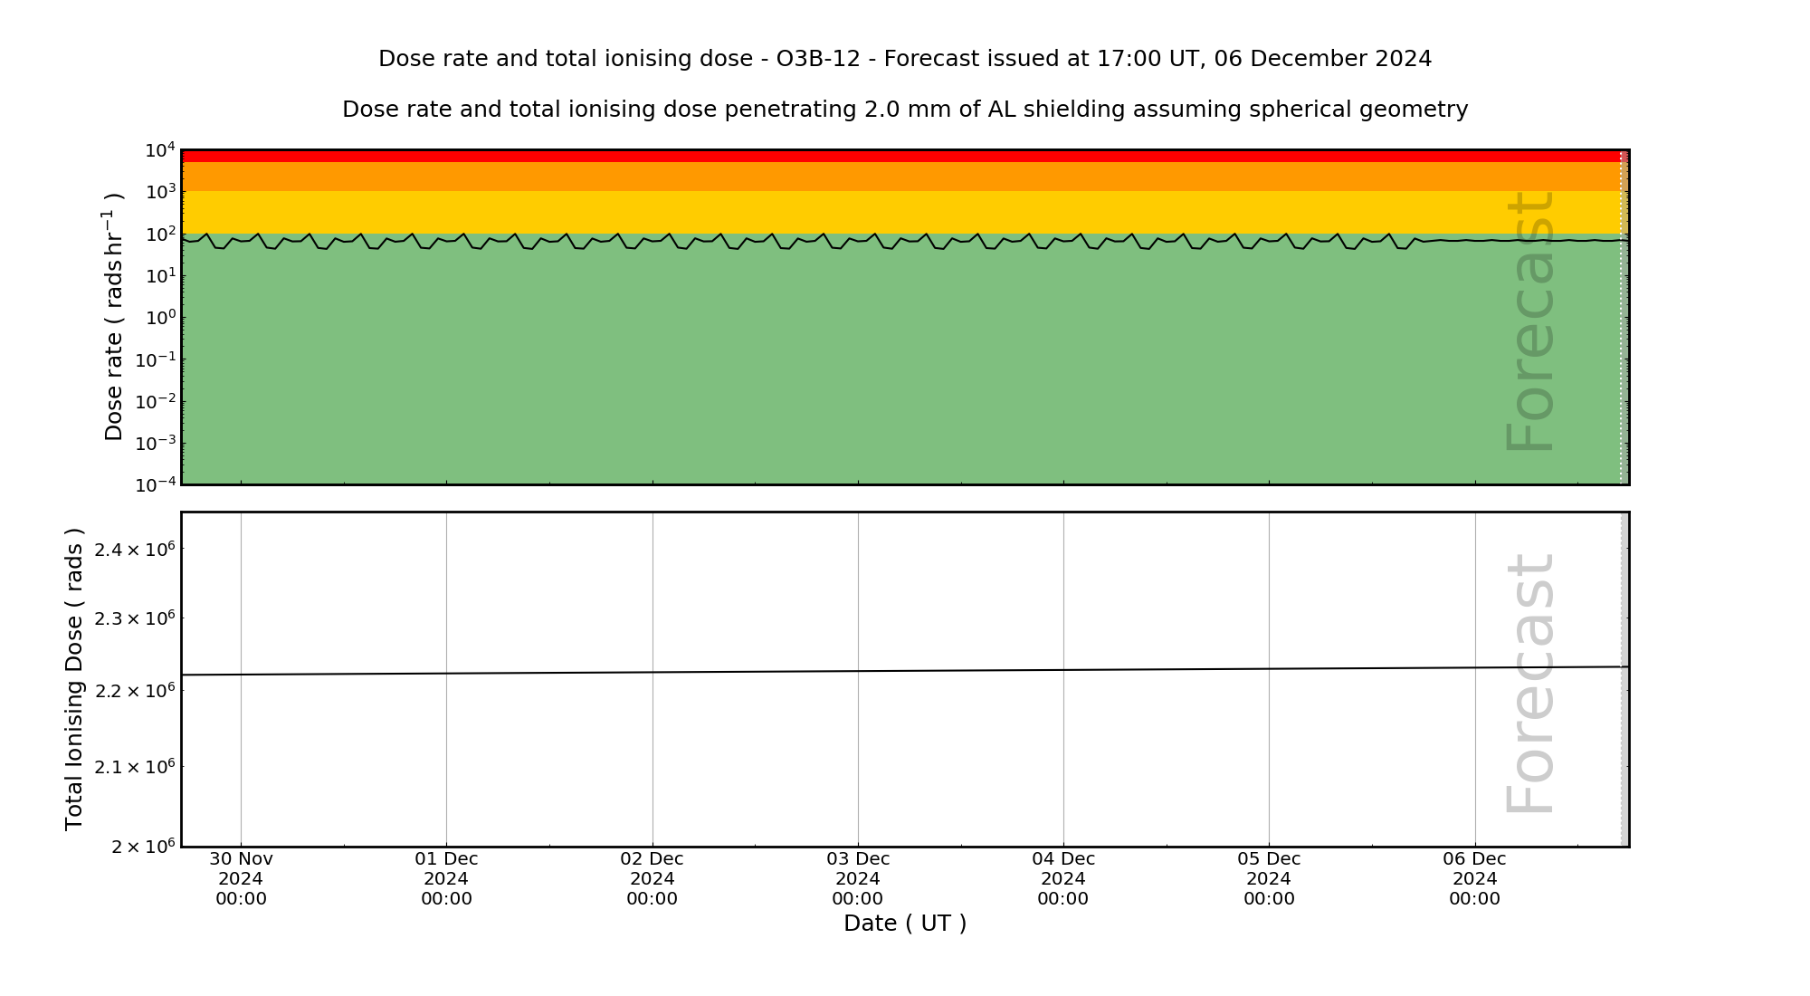The height and width of the screenshot is (996, 1810).
Task: Click the Forecast watermark in lower chart
Action: [x=1530, y=684]
